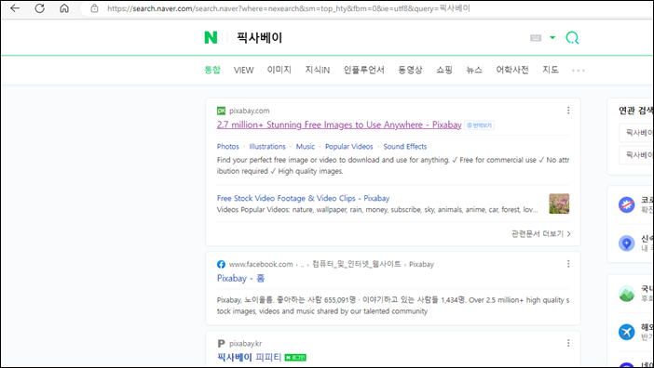Open the www.facebook.com address
The height and width of the screenshot is (368, 654).
[x=261, y=264]
